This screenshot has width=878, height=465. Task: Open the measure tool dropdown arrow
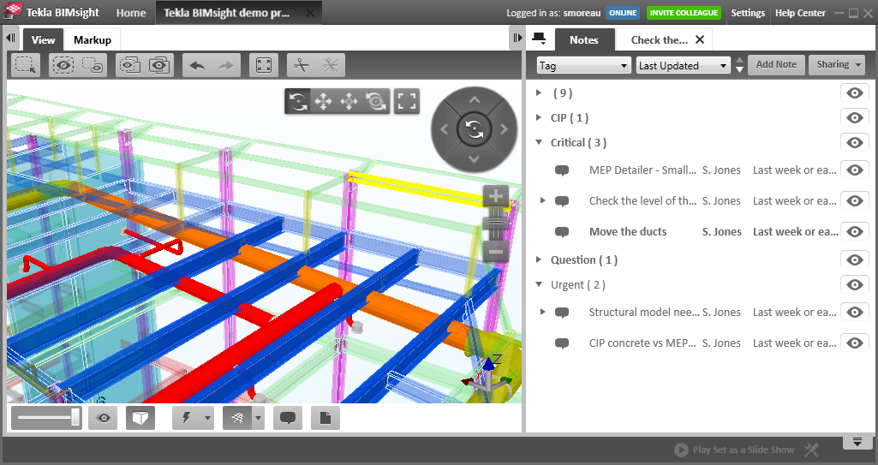[x=258, y=418]
